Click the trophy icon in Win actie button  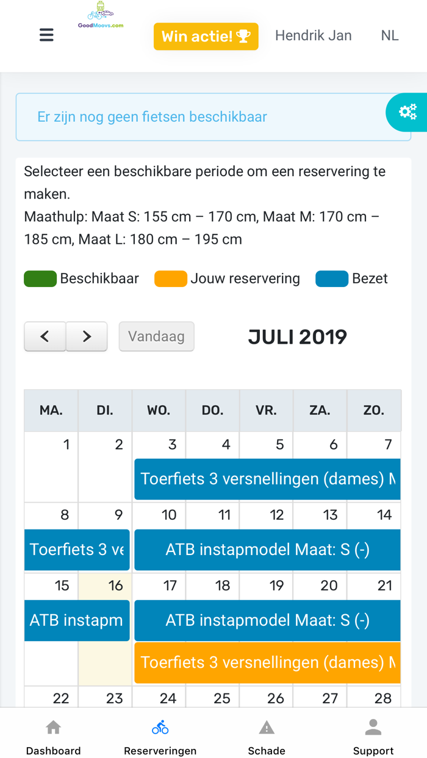click(245, 36)
